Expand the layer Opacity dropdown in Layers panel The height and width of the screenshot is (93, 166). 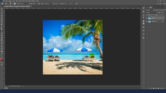tap(165, 13)
